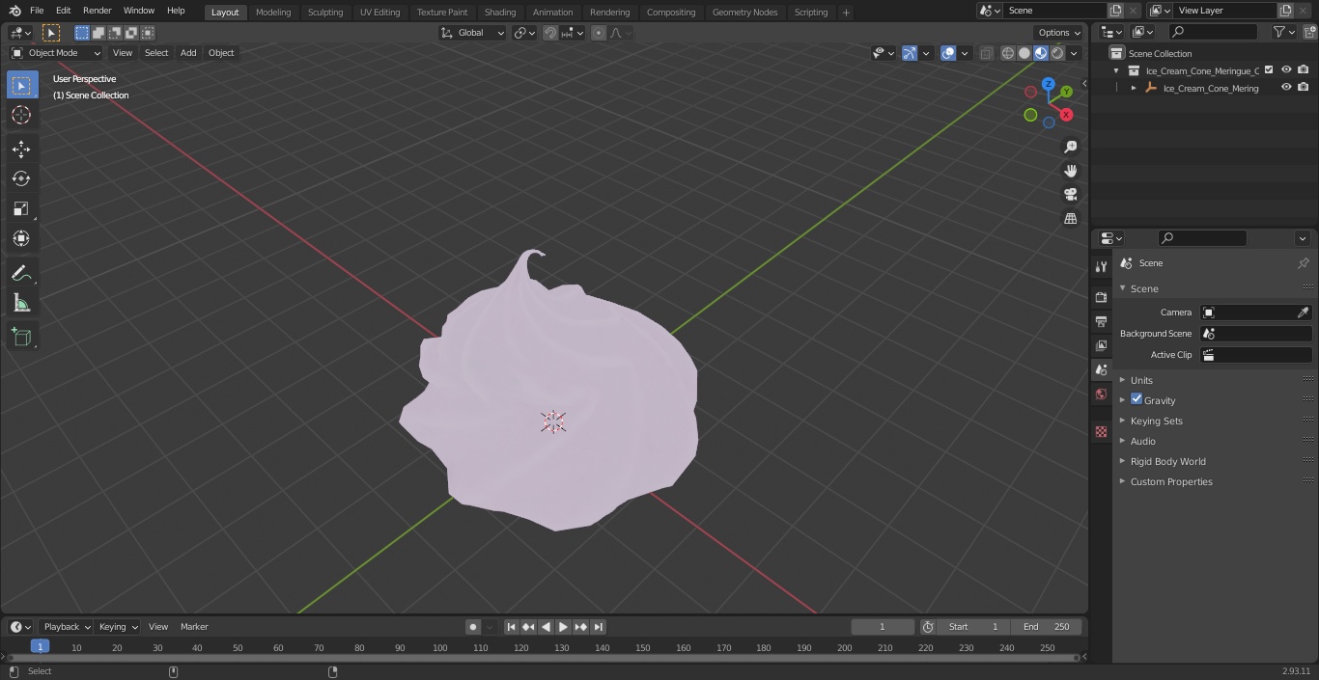Disable rendering for the Ice_Cream_Cone_Mering object
Image resolution: width=1319 pixels, height=680 pixels.
pyautogui.click(x=1304, y=88)
